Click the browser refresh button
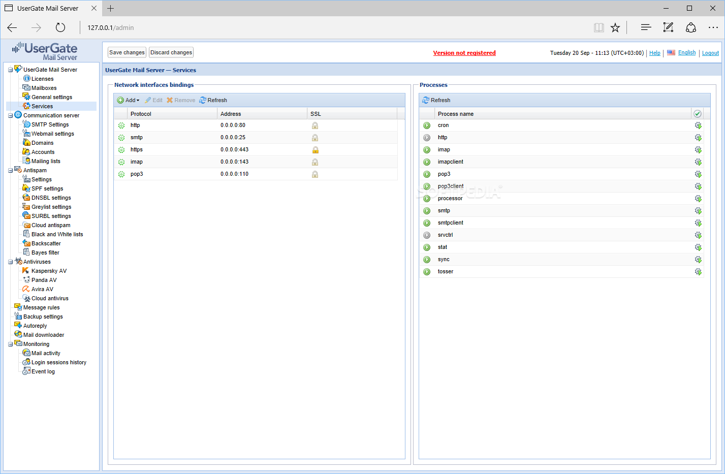 pyautogui.click(x=60, y=27)
